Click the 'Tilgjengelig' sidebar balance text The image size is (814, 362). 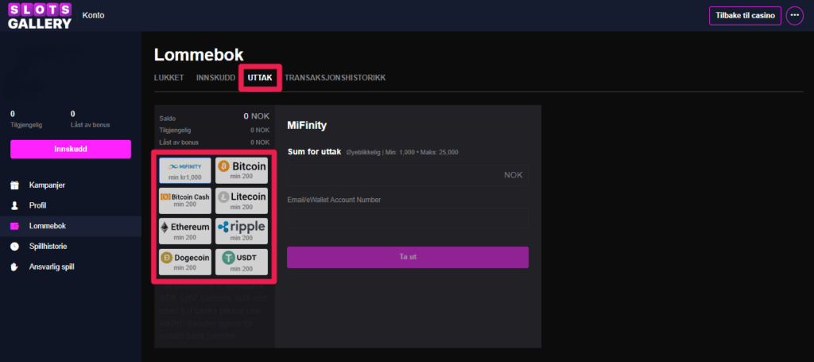coord(26,125)
